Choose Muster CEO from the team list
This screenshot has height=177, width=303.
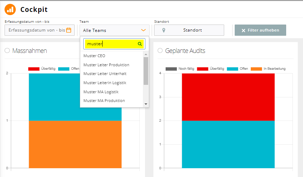coord(94,56)
